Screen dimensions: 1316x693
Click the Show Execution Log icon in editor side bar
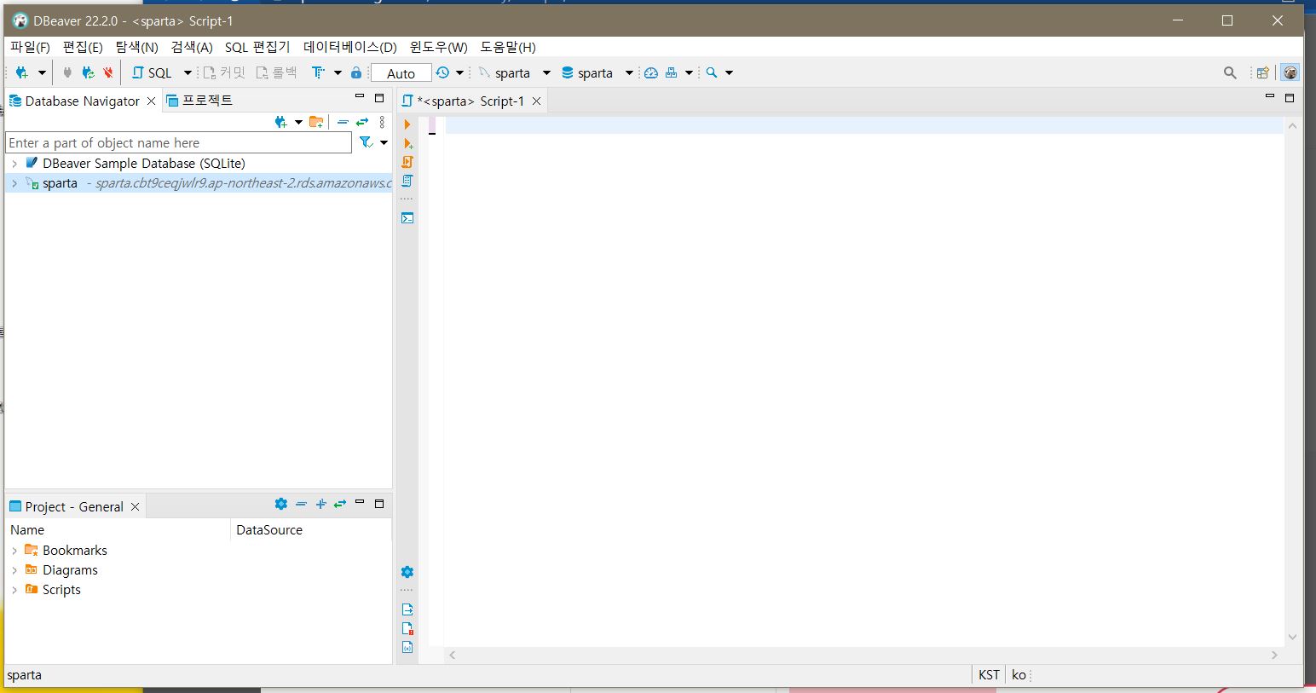coord(407,628)
